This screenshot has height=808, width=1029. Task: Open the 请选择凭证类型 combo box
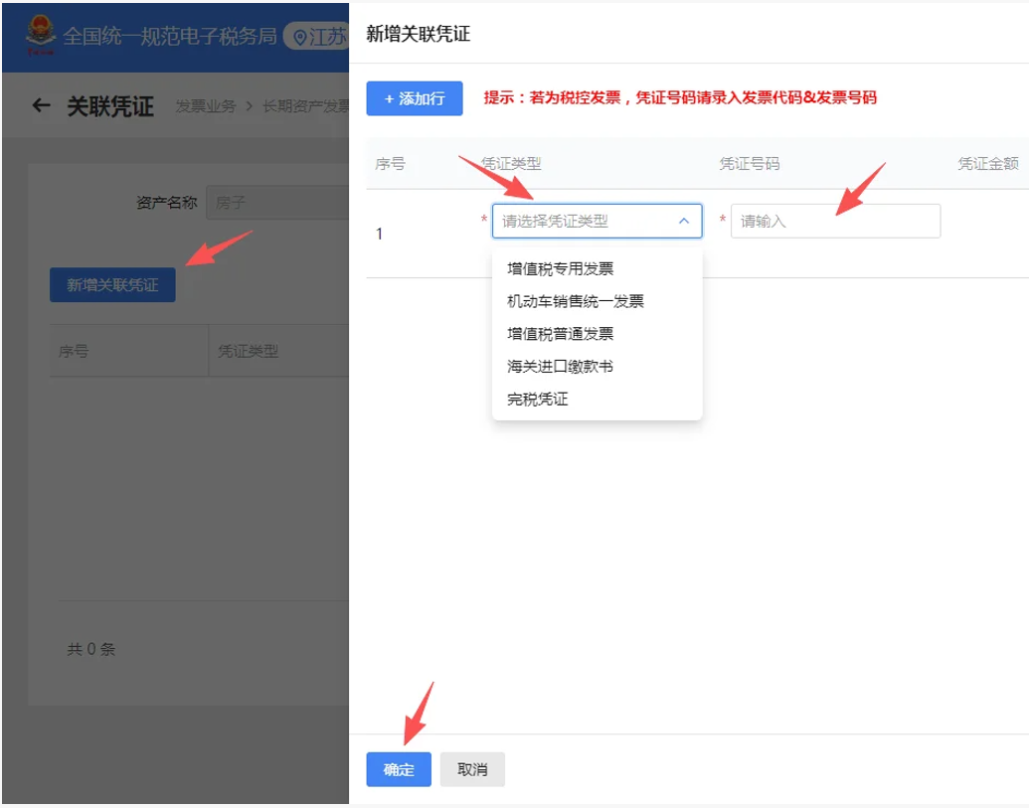(598, 221)
